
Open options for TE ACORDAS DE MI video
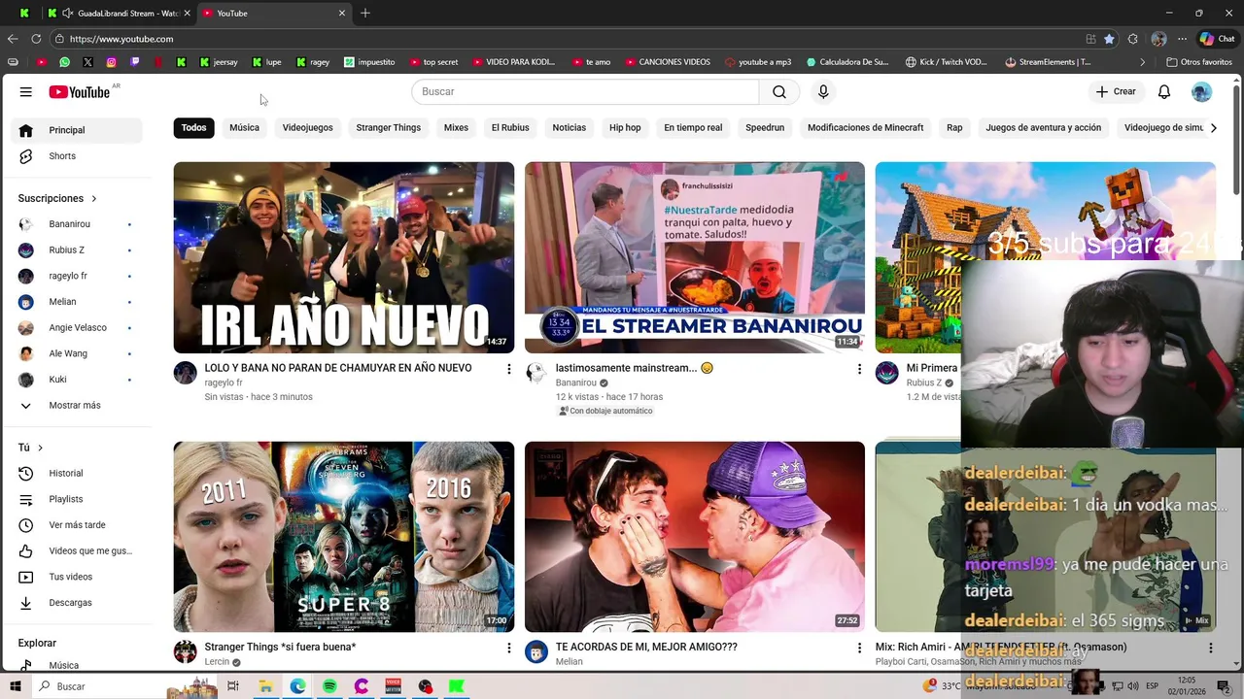click(x=859, y=648)
